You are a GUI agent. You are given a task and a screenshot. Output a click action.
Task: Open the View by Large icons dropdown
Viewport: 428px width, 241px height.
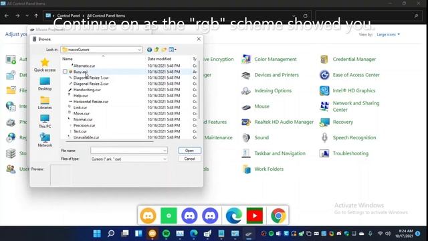[x=388, y=34]
